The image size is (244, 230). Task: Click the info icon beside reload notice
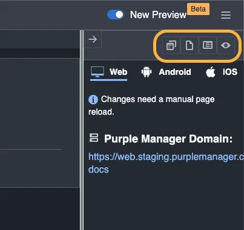coord(93,100)
